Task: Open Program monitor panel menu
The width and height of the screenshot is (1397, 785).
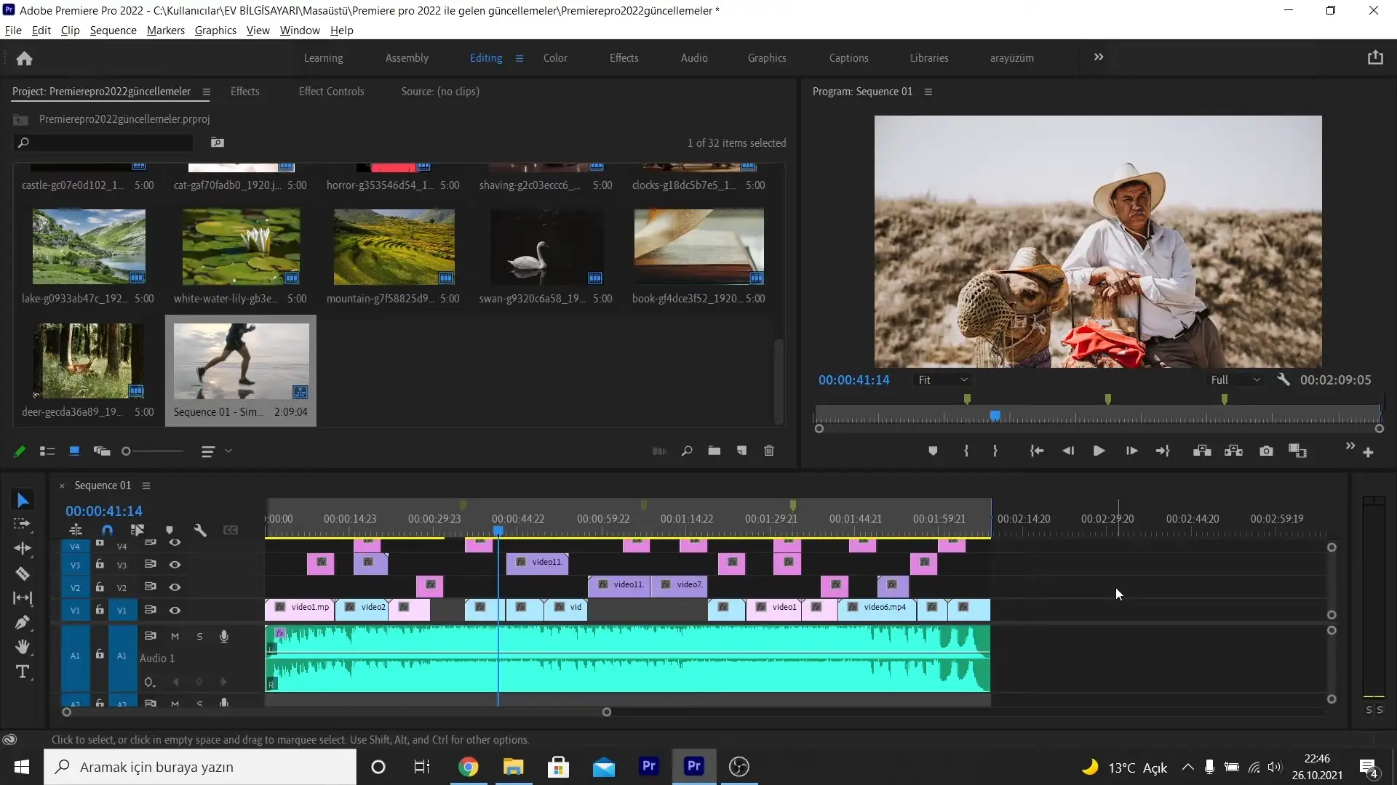Action: click(928, 92)
